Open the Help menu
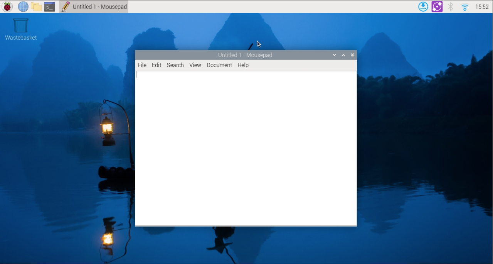The image size is (493, 264). (x=243, y=65)
